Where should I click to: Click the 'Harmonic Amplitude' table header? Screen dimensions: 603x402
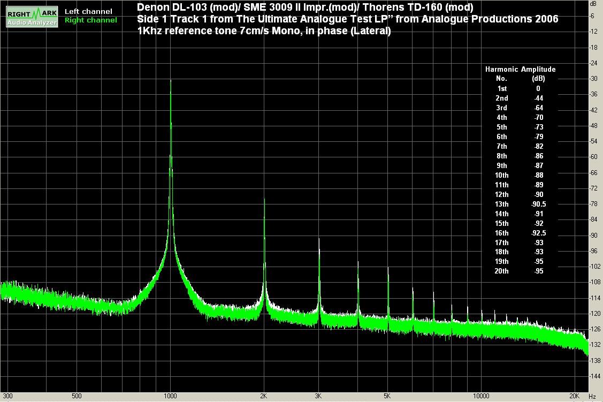(520, 69)
